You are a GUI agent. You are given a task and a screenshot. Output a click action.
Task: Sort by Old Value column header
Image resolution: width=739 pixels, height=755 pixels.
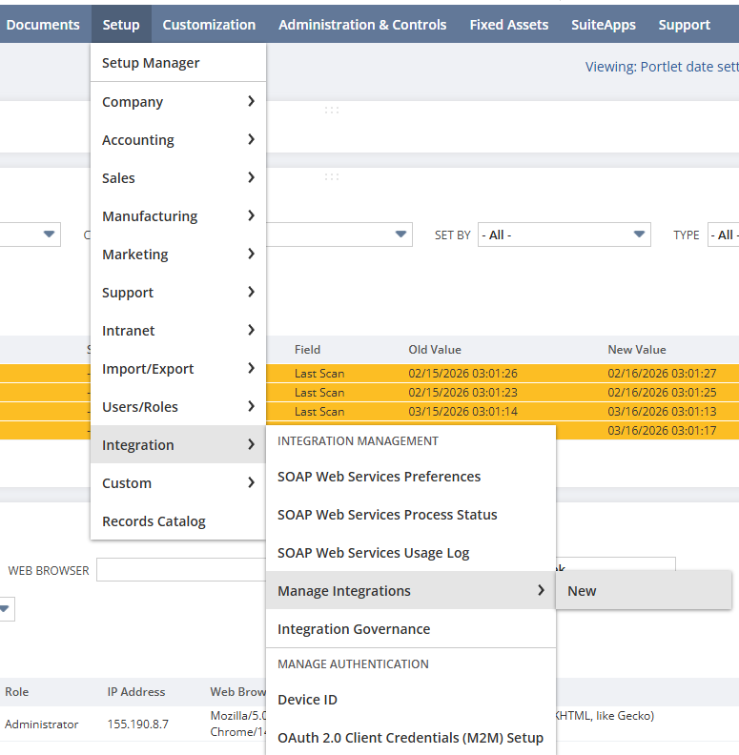(x=435, y=350)
